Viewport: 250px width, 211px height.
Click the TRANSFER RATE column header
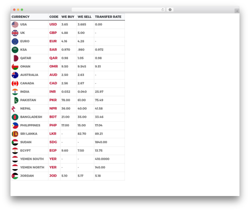tap(108, 16)
